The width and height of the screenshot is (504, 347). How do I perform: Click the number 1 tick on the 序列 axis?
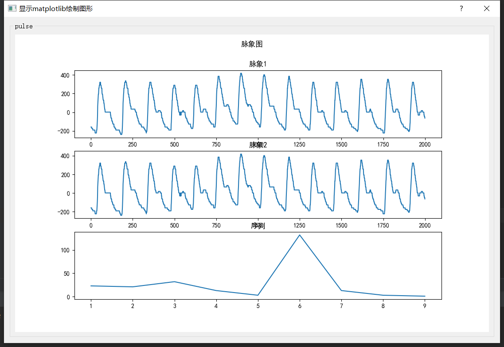click(90, 305)
